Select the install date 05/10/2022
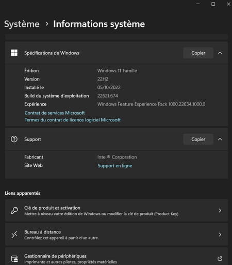232x265 pixels. tap(109, 87)
